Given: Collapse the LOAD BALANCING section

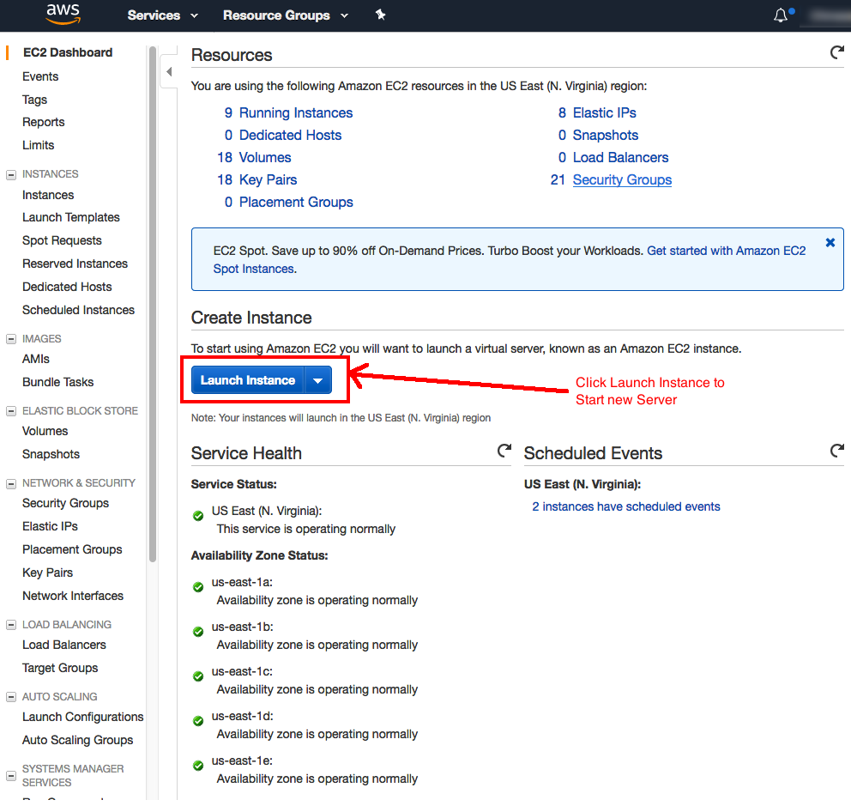Looking at the screenshot, I should [x=11, y=625].
